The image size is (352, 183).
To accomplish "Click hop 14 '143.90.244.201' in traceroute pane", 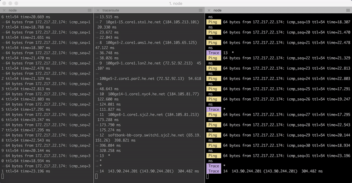I will (123, 171).
